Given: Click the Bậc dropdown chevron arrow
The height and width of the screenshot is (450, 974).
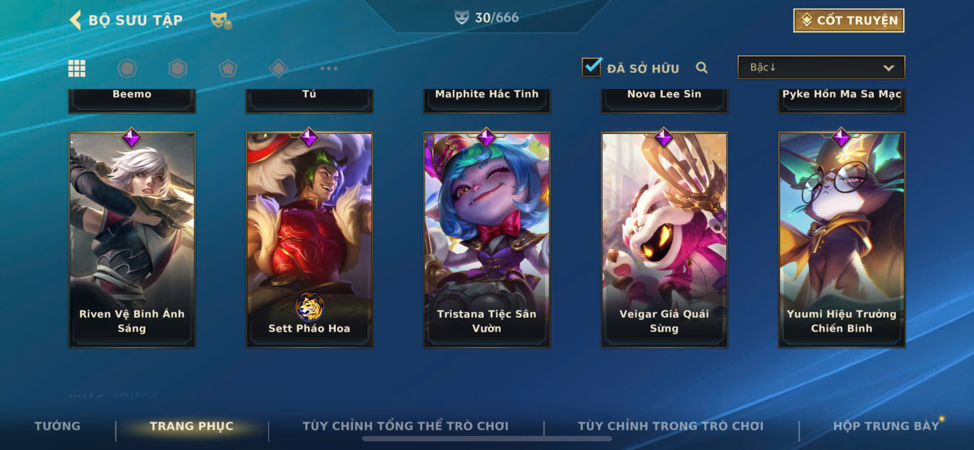Looking at the screenshot, I should (888, 68).
